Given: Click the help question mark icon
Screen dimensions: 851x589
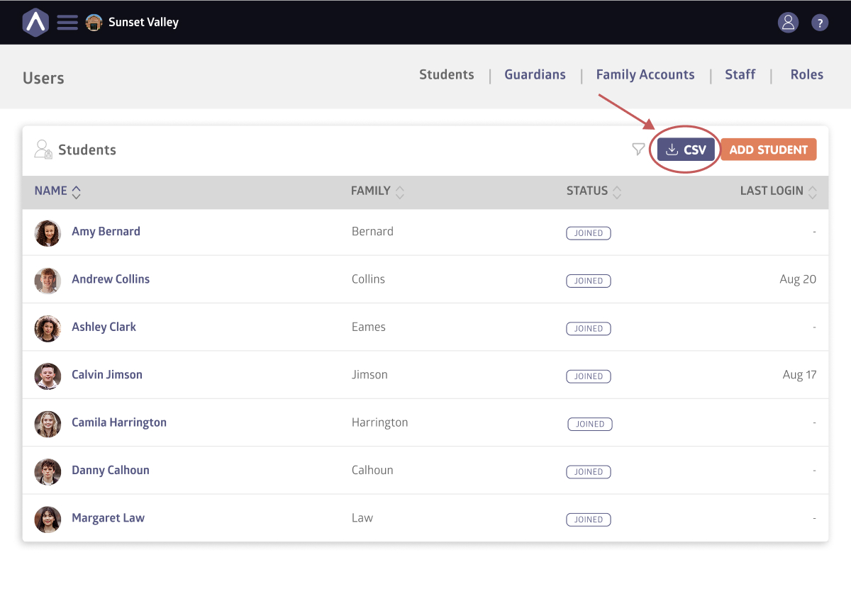Looking at the screenshot, I should tap(820, 23).
